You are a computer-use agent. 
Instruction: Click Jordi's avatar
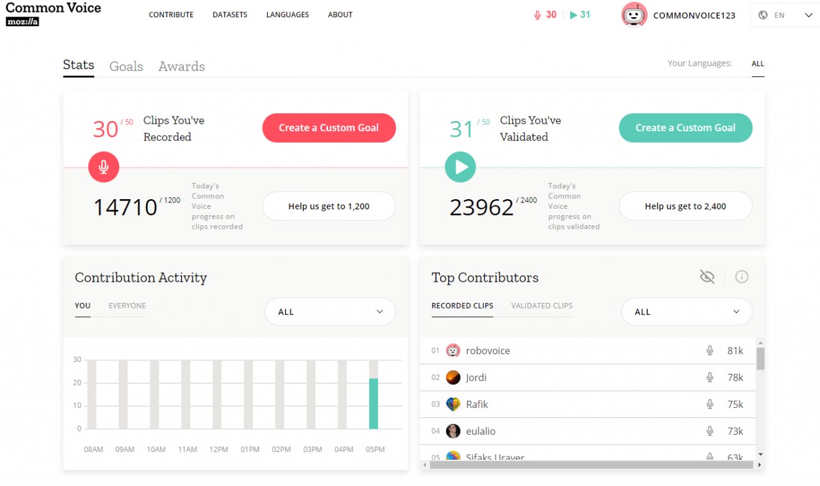coord(453,377)
